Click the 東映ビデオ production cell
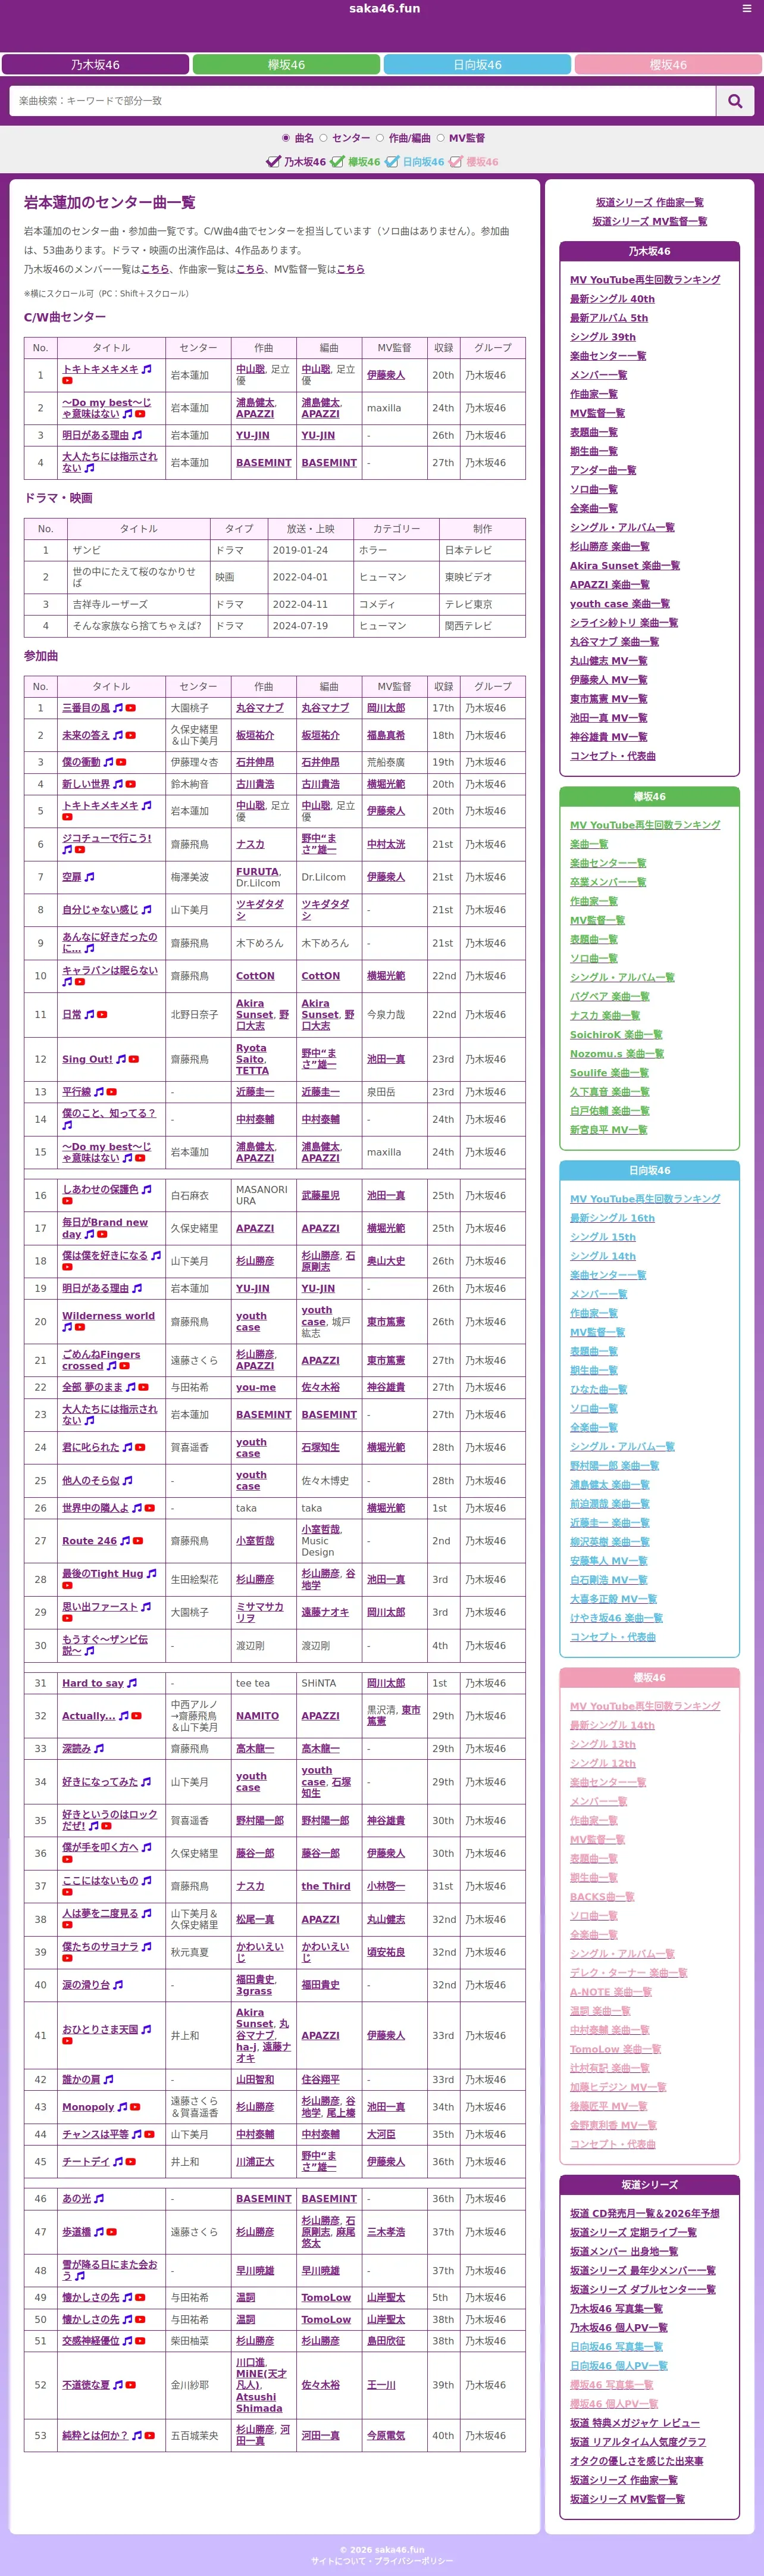Screen dimensions: 764x2576 tap(483, 577)
